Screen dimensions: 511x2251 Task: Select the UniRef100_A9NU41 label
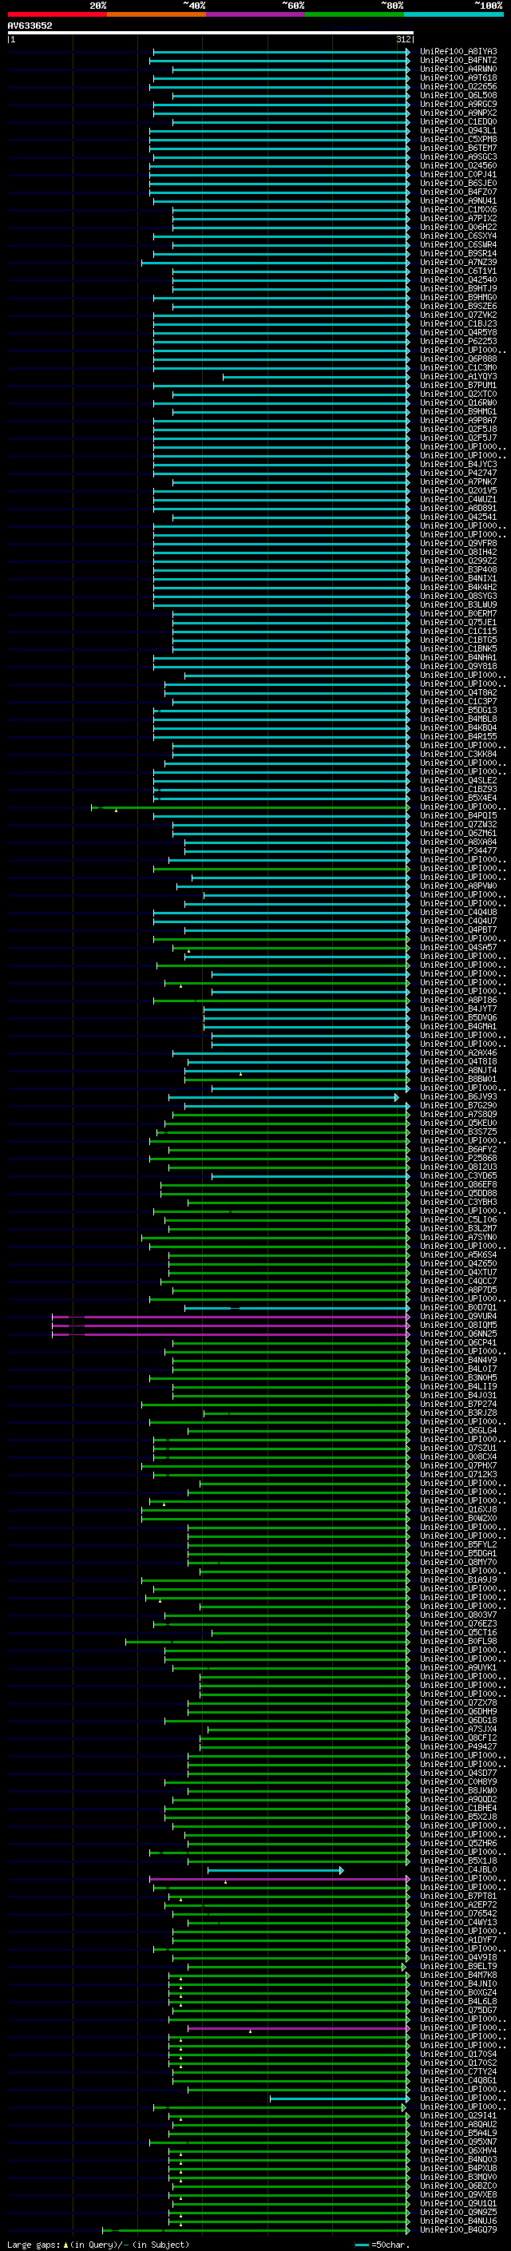pyautogui.click(x=458, y=201)
